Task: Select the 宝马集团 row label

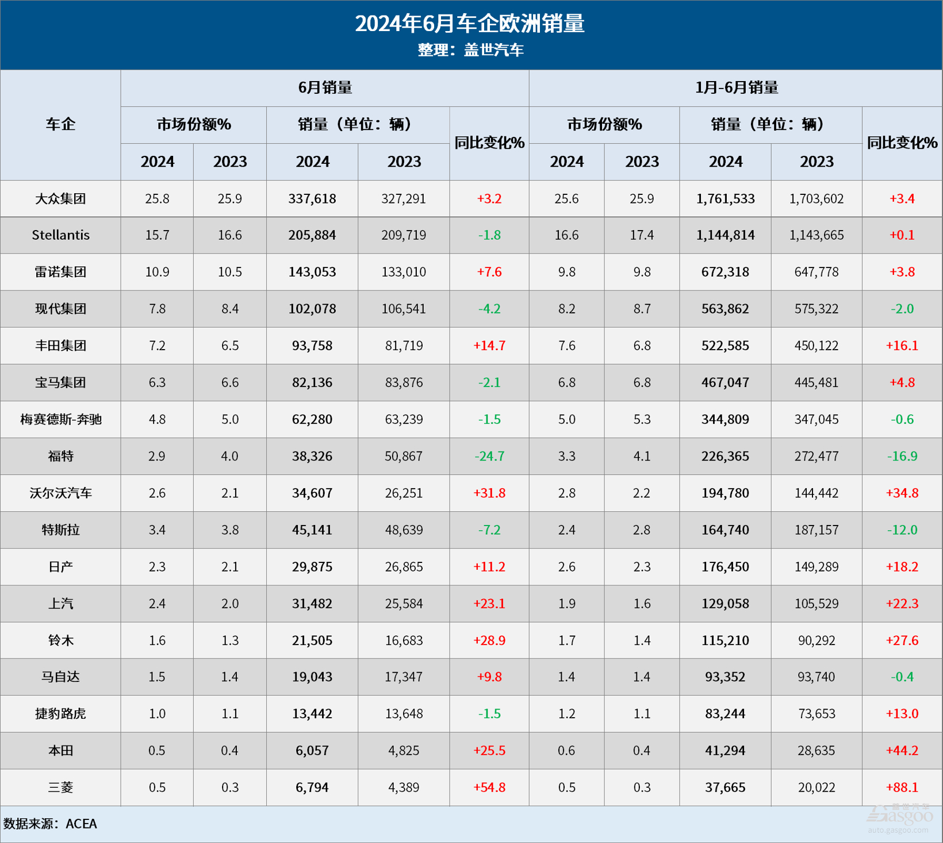Action: (60, 382)
